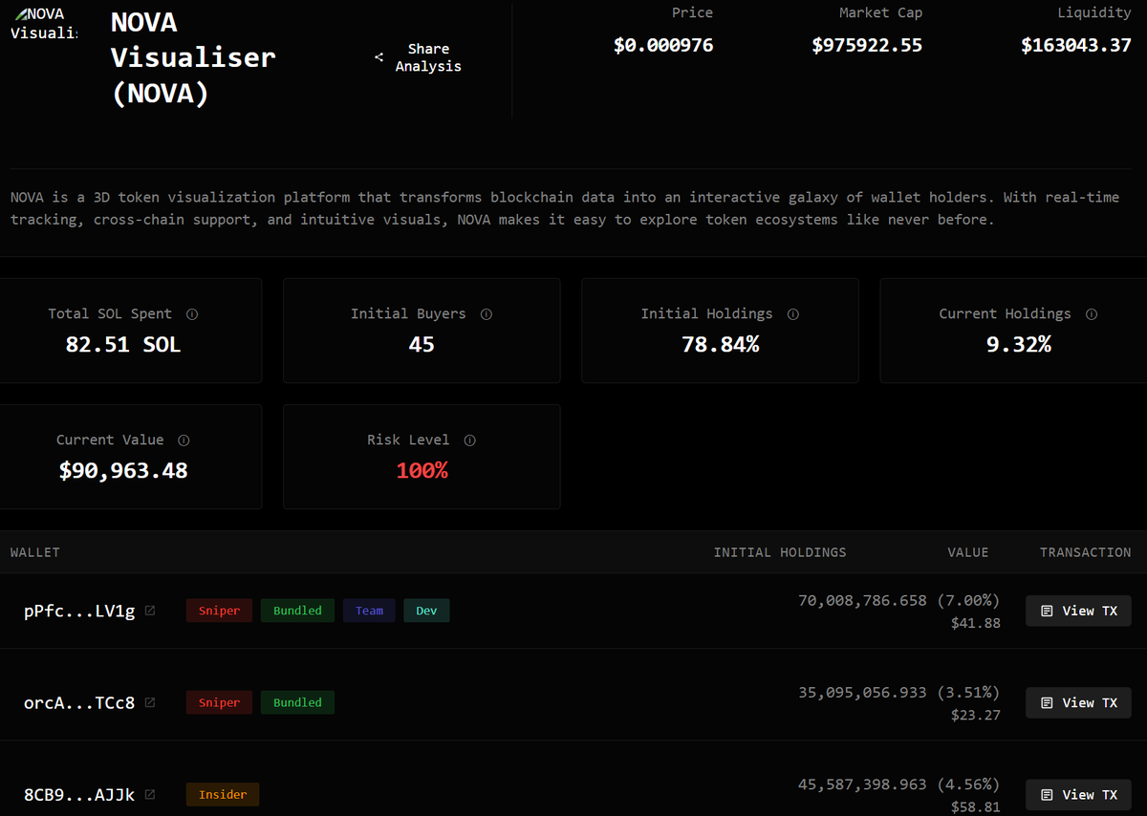The width and height of the screenshot is (1147, 816).
Task: Click the market cap value $975922.55
Action: pos(867,45)
